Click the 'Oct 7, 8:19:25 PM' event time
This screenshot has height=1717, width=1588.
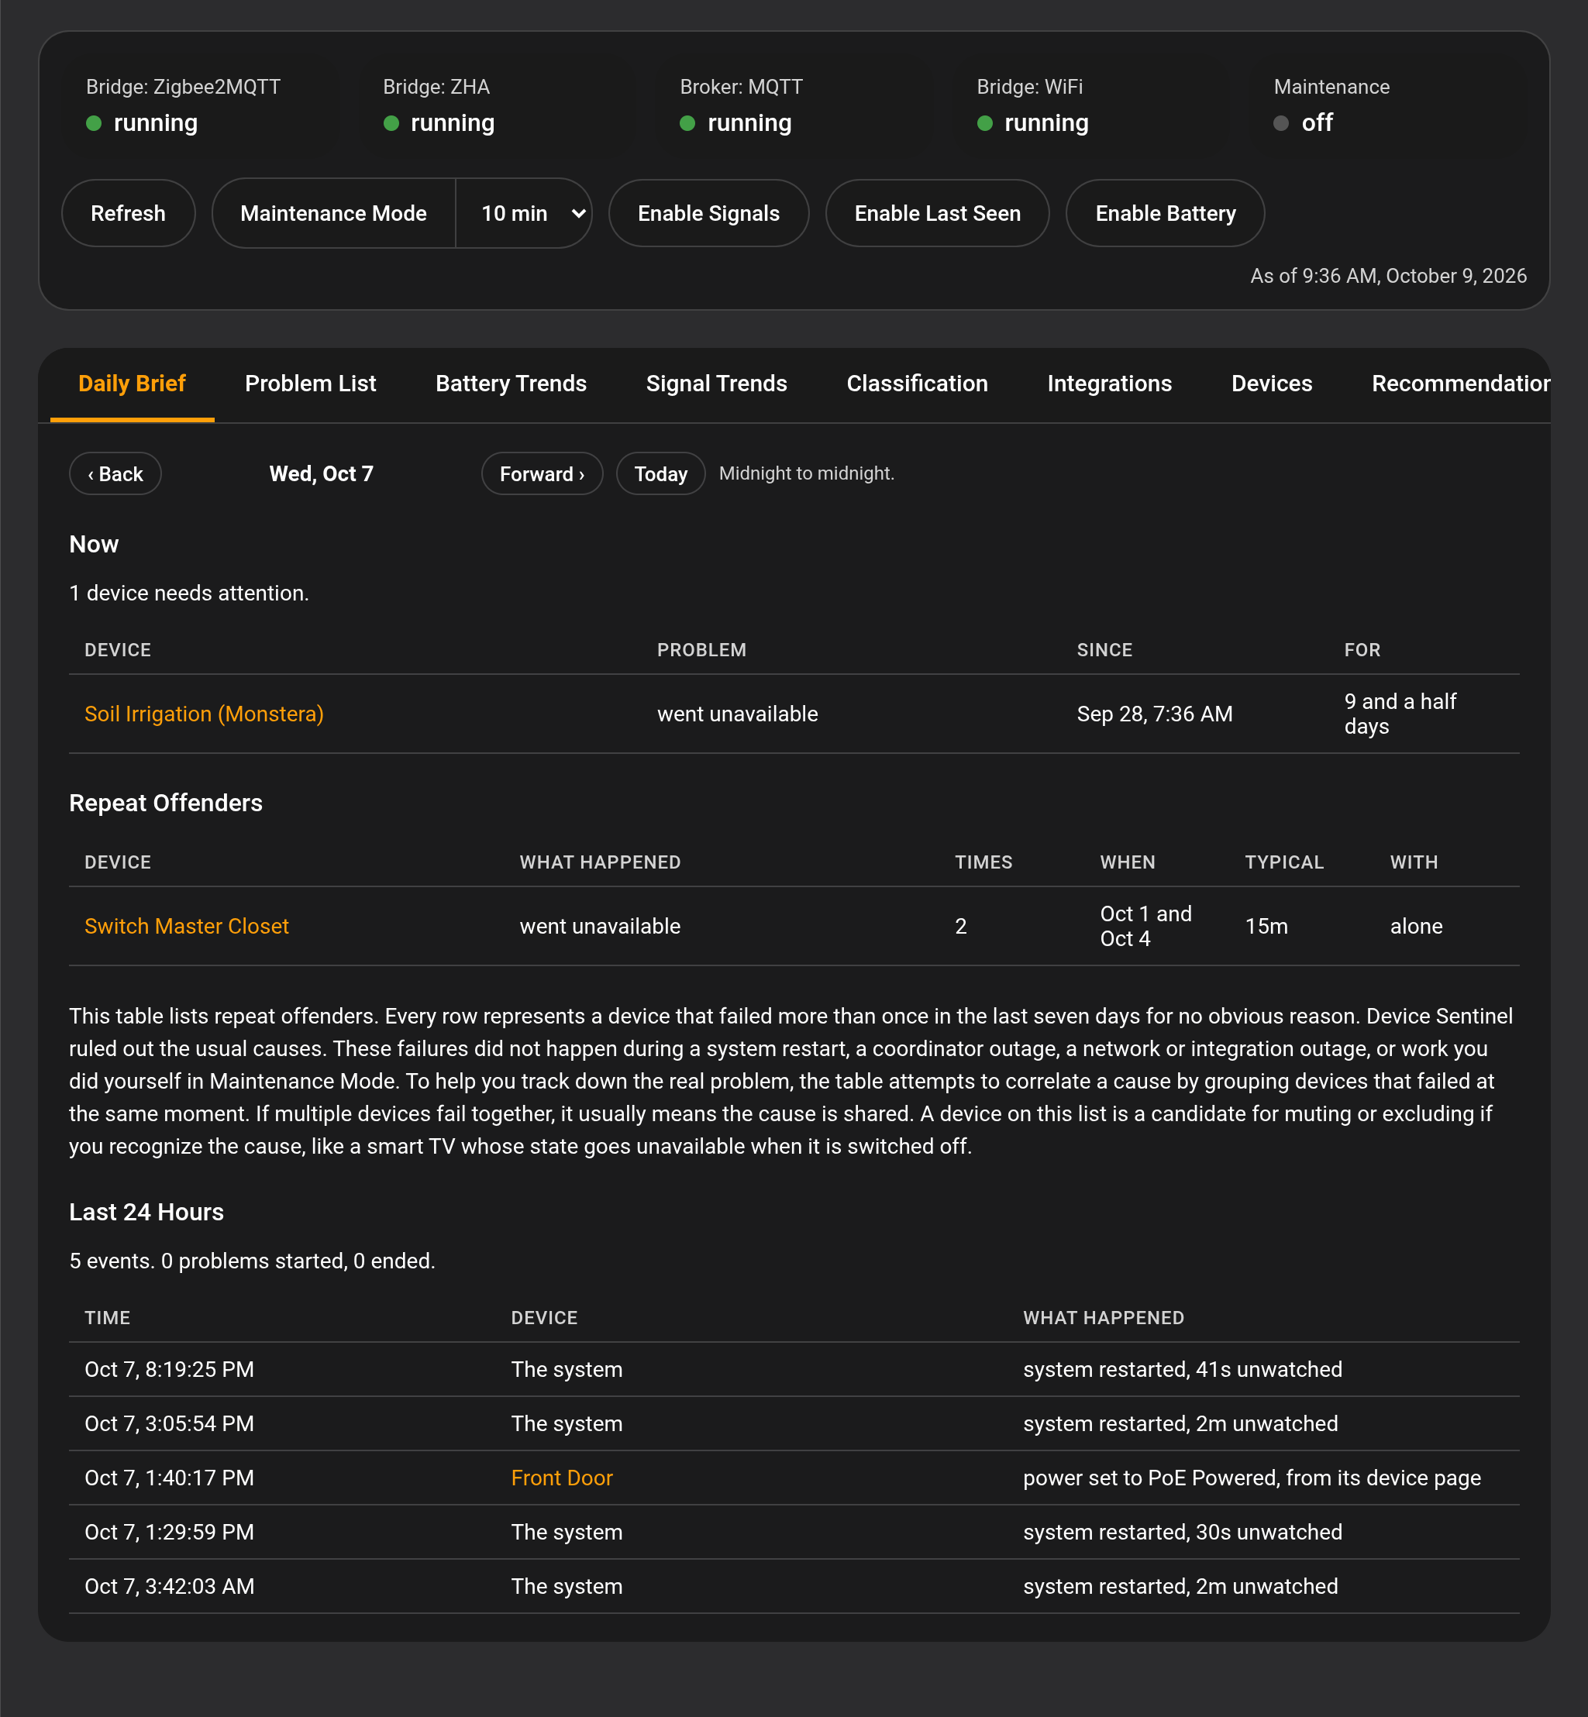click(x=169, y=1369)
